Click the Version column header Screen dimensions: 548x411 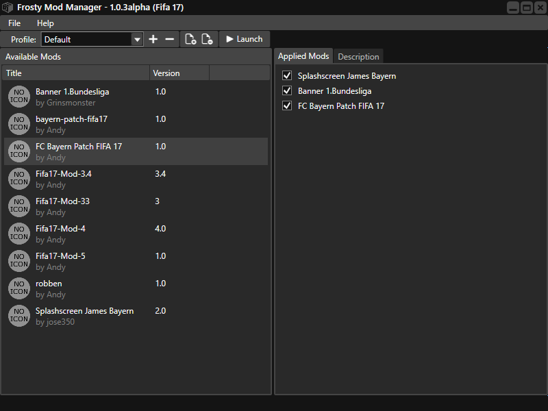179,73
